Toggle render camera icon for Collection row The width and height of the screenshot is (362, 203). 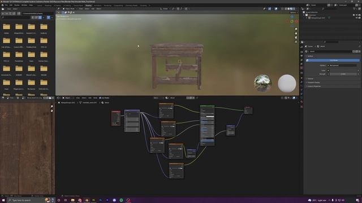click(359, 15)
